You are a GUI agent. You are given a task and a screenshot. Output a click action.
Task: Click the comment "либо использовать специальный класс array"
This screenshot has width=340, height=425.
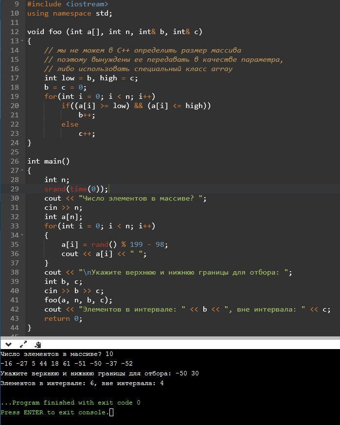pyautogui.click(x=139, y=69)
